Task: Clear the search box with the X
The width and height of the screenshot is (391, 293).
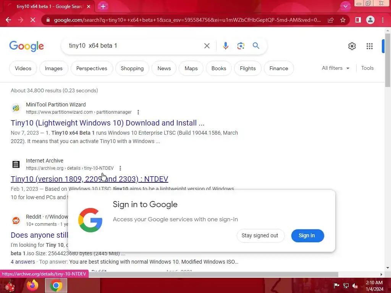Action: tap(207, 46)
